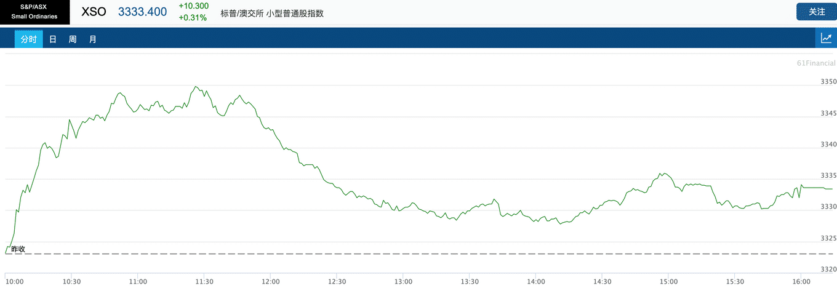This screenshot has width=837, height=299.
Task: Click the 12:30 time axis label
Action: point(337,281)
